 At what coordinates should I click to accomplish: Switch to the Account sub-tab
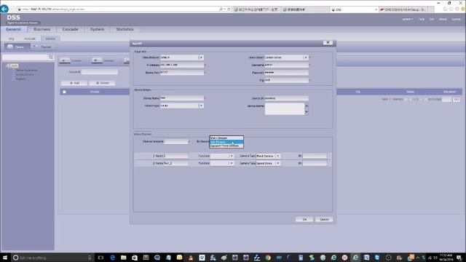30,39
